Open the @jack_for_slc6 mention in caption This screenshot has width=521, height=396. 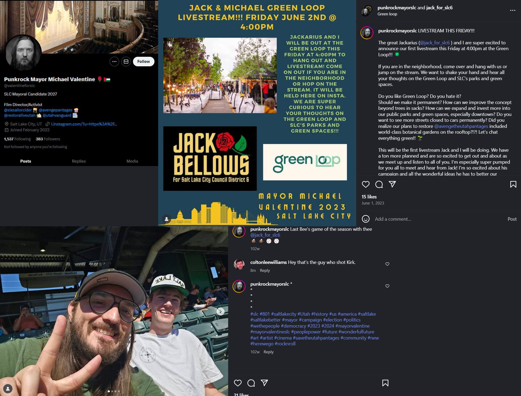435,43
